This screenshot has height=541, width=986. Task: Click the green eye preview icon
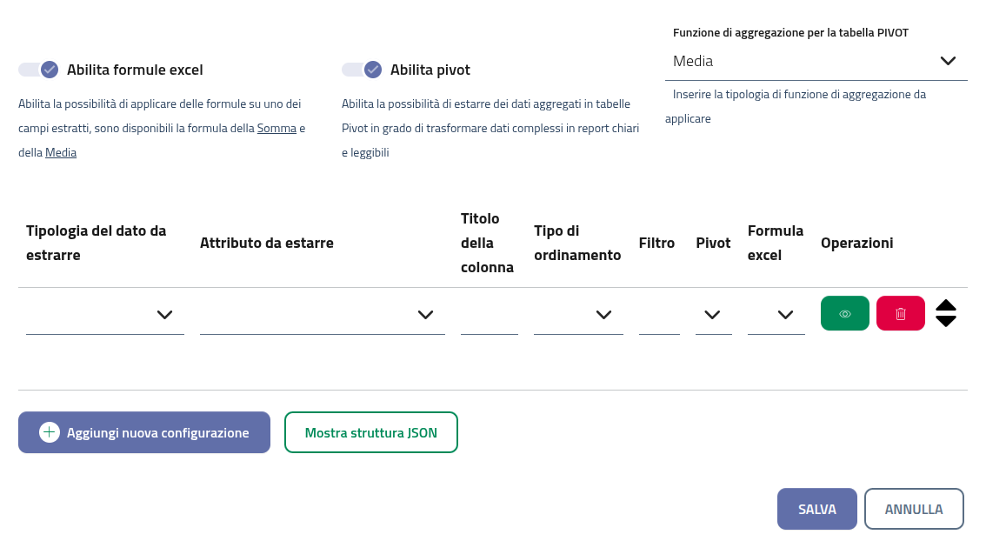click(844, 314)
